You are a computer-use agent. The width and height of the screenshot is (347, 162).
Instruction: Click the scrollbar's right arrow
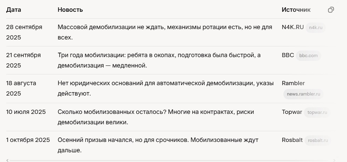tap(335, 160)
